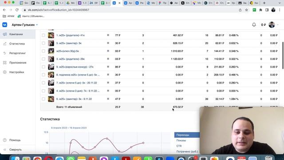Viewport: 284px width, 160px height.
Task: Click 'Всего: 11 объявлений' total row text
Action: coord(69,107)
